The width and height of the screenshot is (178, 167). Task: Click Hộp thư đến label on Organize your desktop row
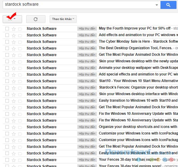[x=87, y=127]
